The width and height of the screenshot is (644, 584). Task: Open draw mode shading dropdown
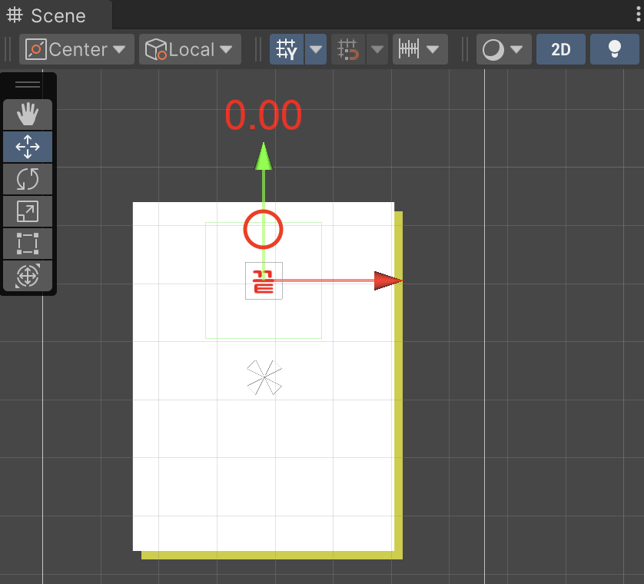coord(503,49)
